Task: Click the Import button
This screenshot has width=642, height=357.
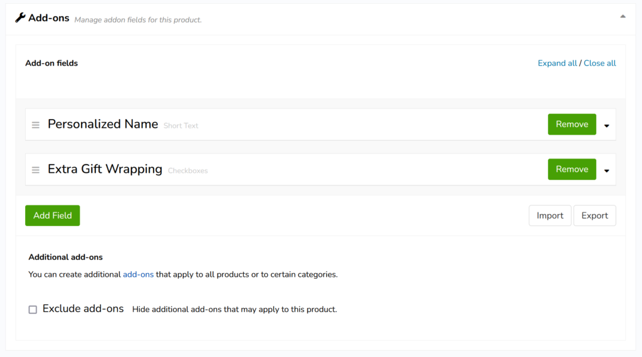Action: pos(550,215)
